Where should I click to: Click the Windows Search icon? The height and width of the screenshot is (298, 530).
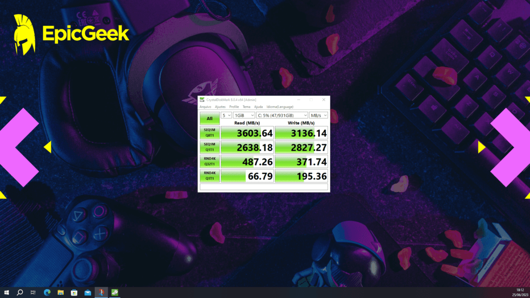[20, 292]
